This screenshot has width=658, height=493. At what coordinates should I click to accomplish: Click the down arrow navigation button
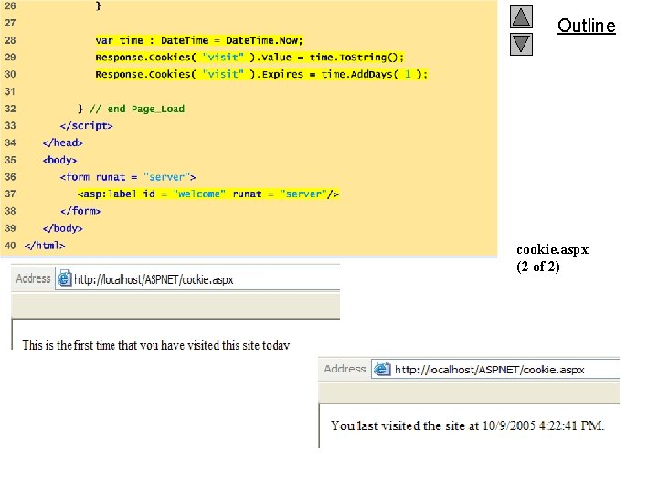pyautogui.click(x=521, y=44)
